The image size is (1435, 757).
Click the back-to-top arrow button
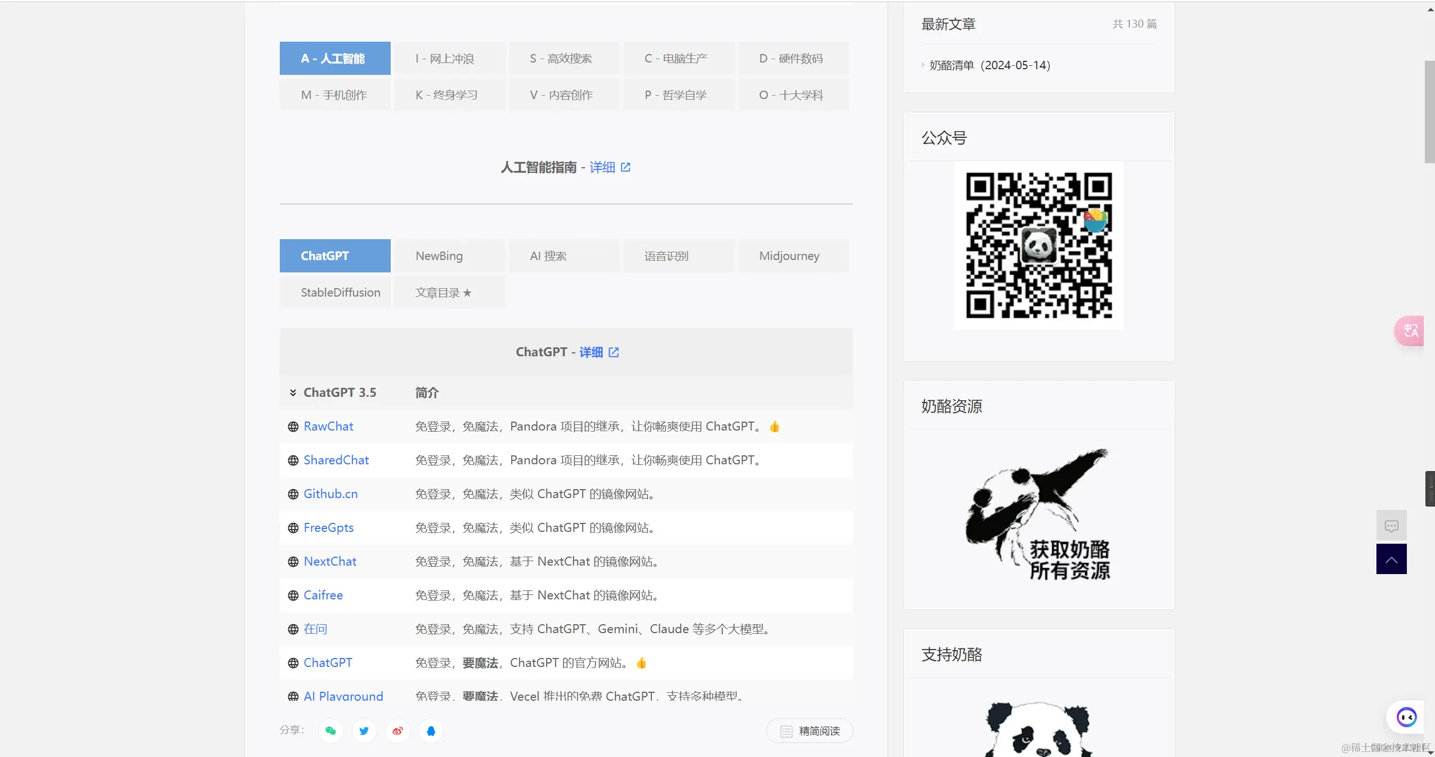click(x=1391, y=559)
